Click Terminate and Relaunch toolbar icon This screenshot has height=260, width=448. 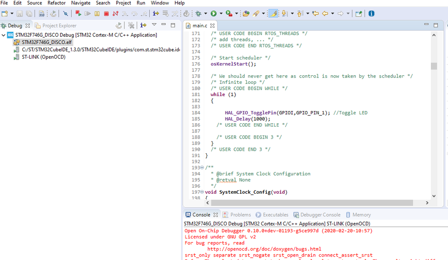[78, 13]
